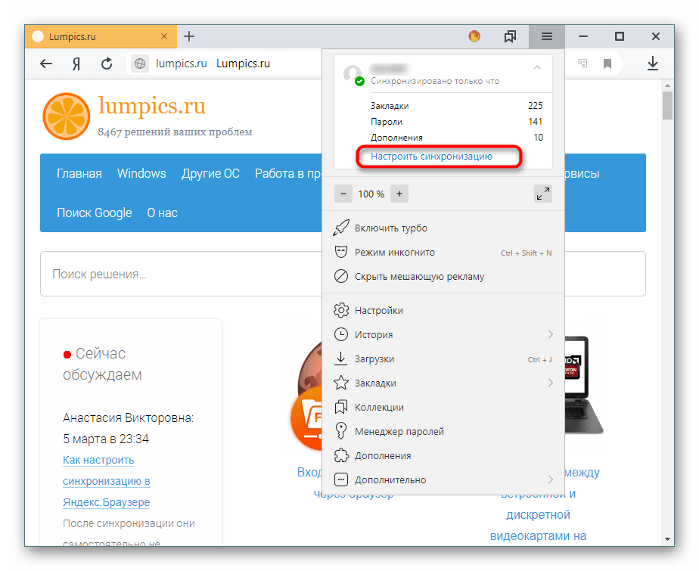Click the hamburger menu button
Image resolution: width=699 pixels, height=571 pixels.
click(x=546, y=36)
